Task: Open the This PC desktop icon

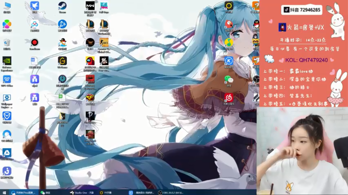Action: point(7,7)
